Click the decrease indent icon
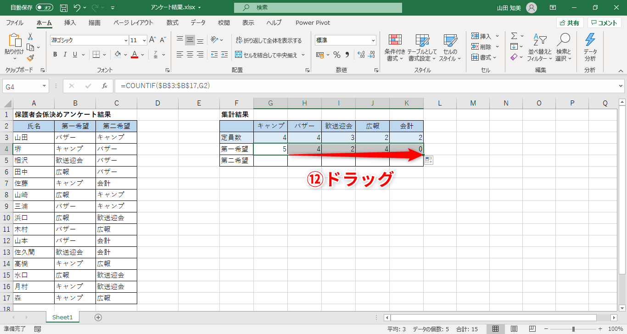Image resolution: width=627 pixels, height=334 pixels. coord(213,55)
